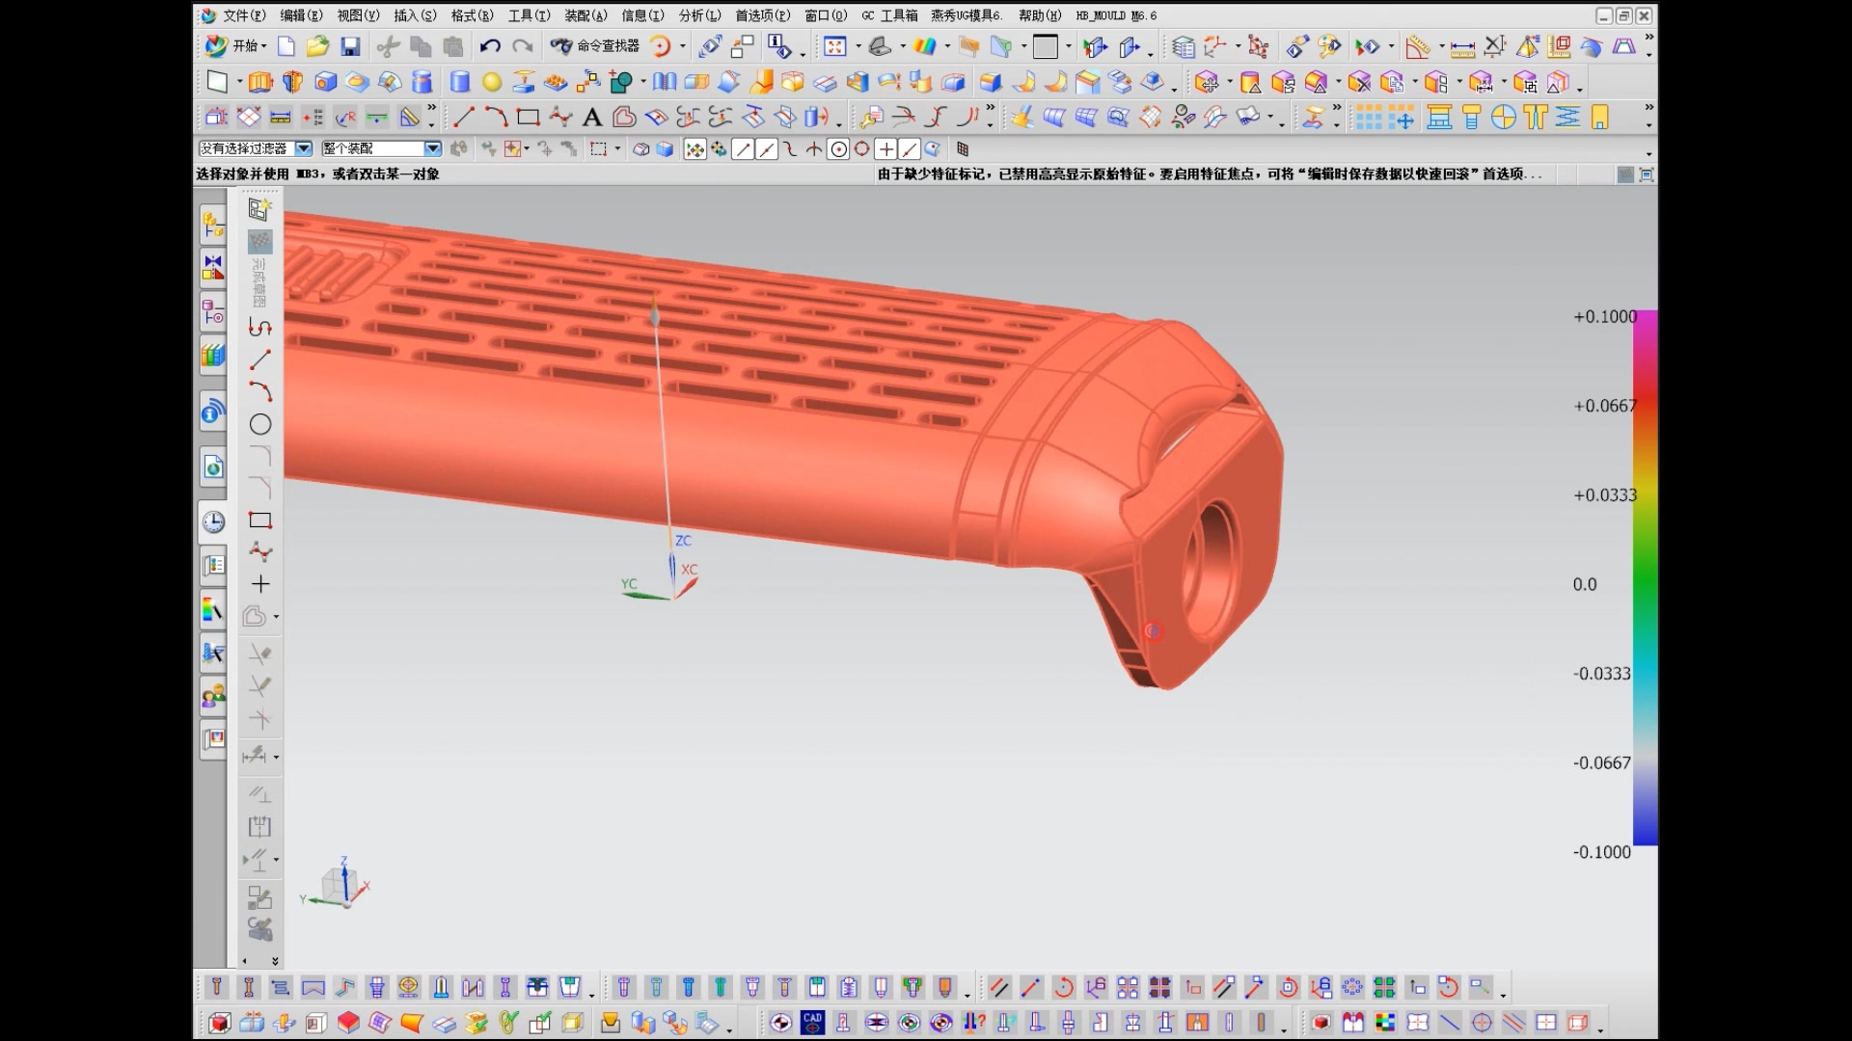The image size is (1852, 1041).
Task: Open the 插入(S) menu
Action: 415,15
